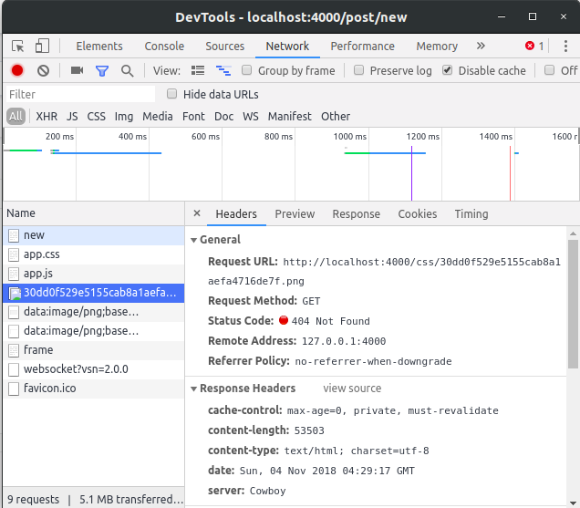Enable Group by frame checkbox
580x508 pixels.
pos(247,70)
